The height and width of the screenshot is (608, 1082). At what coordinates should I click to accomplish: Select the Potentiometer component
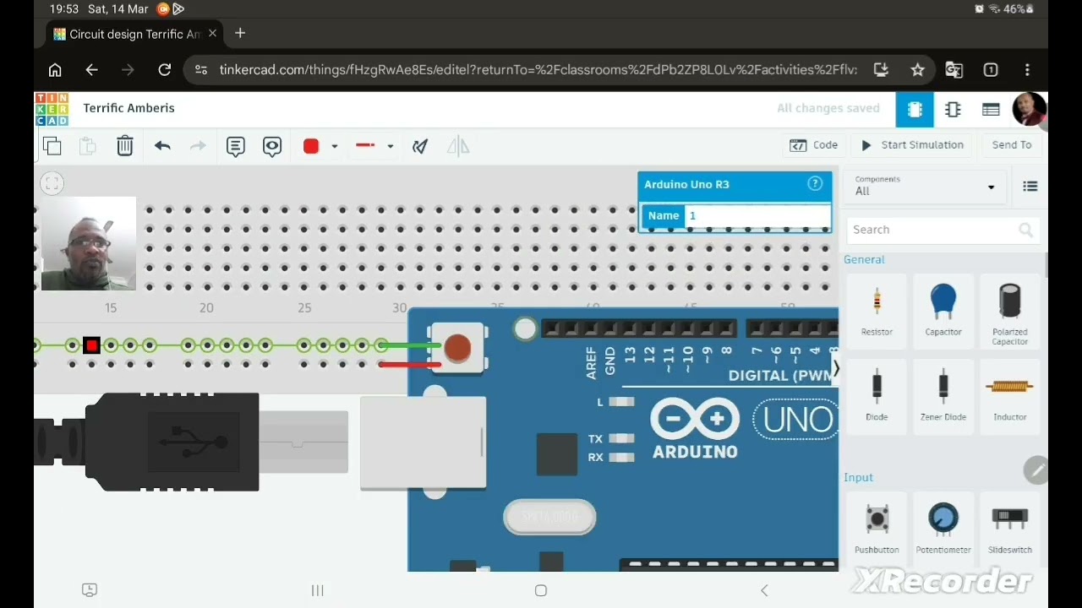coord(943,528)
